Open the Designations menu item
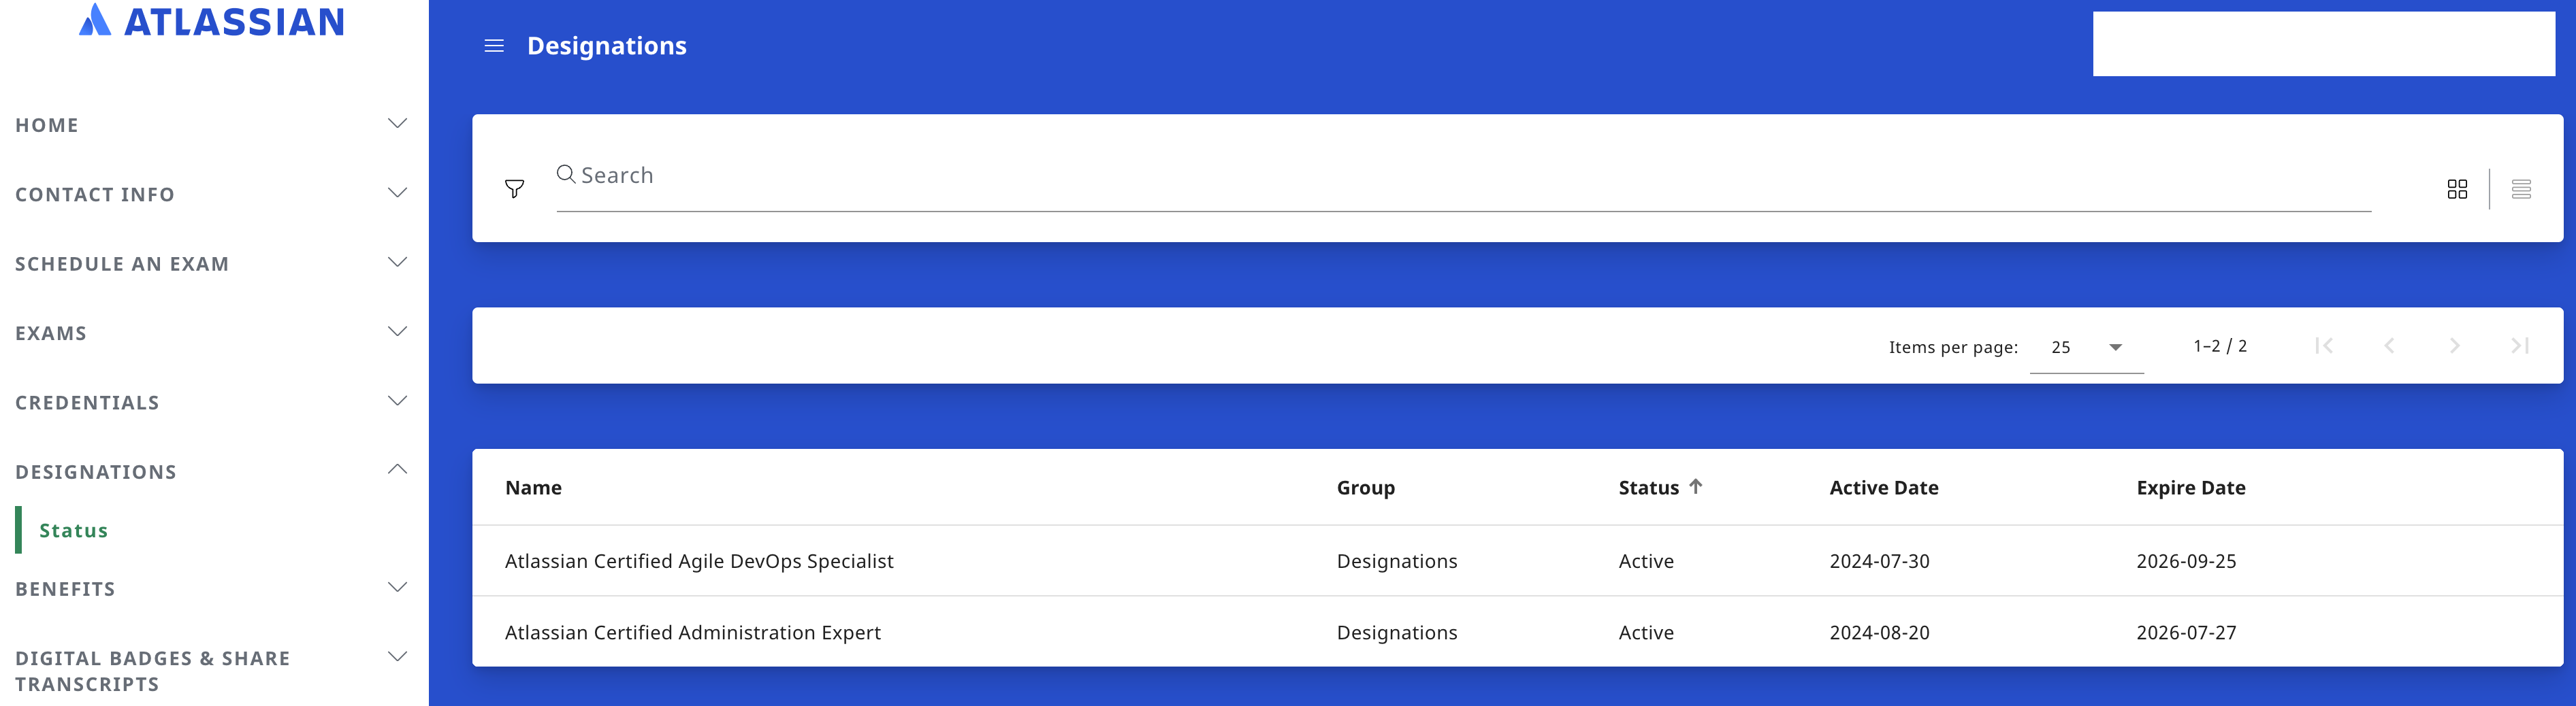This screenshot has height=706, width=2576. coord(96,472)
